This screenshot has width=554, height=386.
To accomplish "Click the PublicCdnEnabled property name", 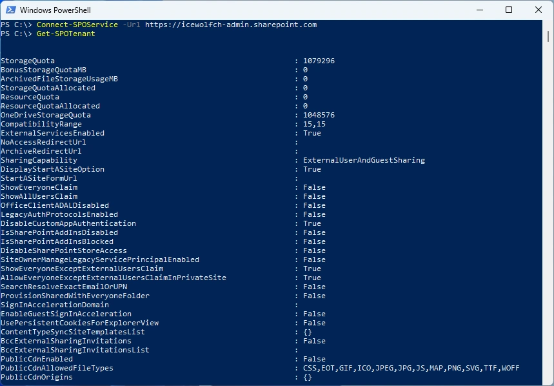I will click(x=37, y=359).
